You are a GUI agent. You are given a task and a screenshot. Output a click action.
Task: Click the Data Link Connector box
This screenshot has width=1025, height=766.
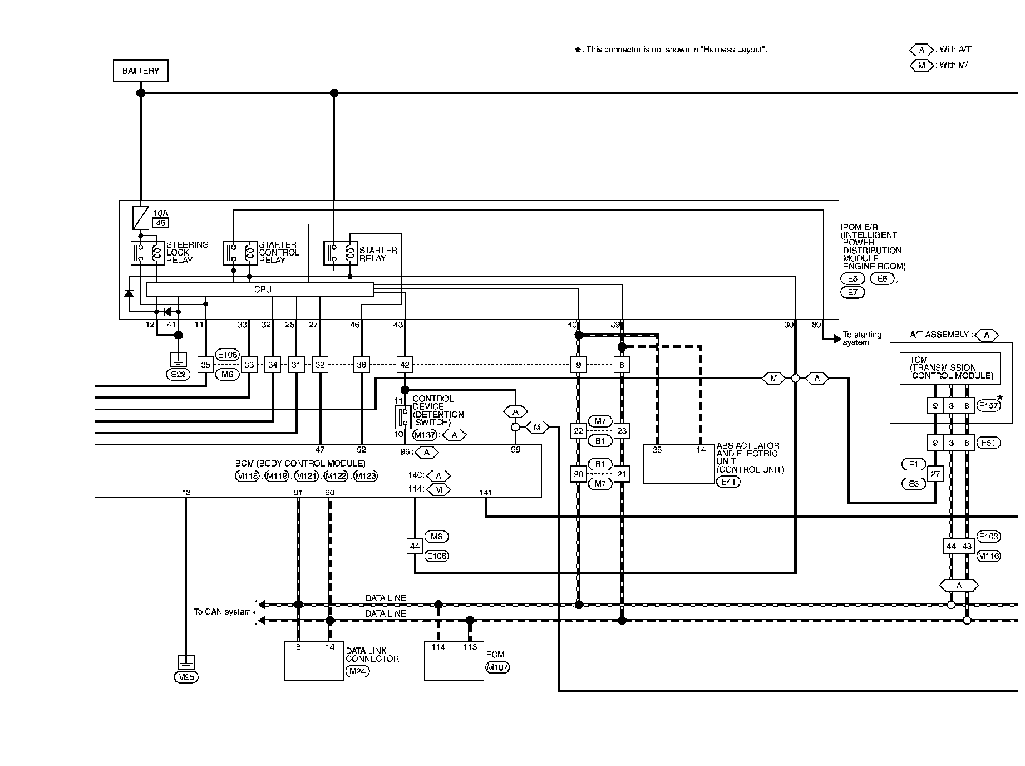(314, 661)
